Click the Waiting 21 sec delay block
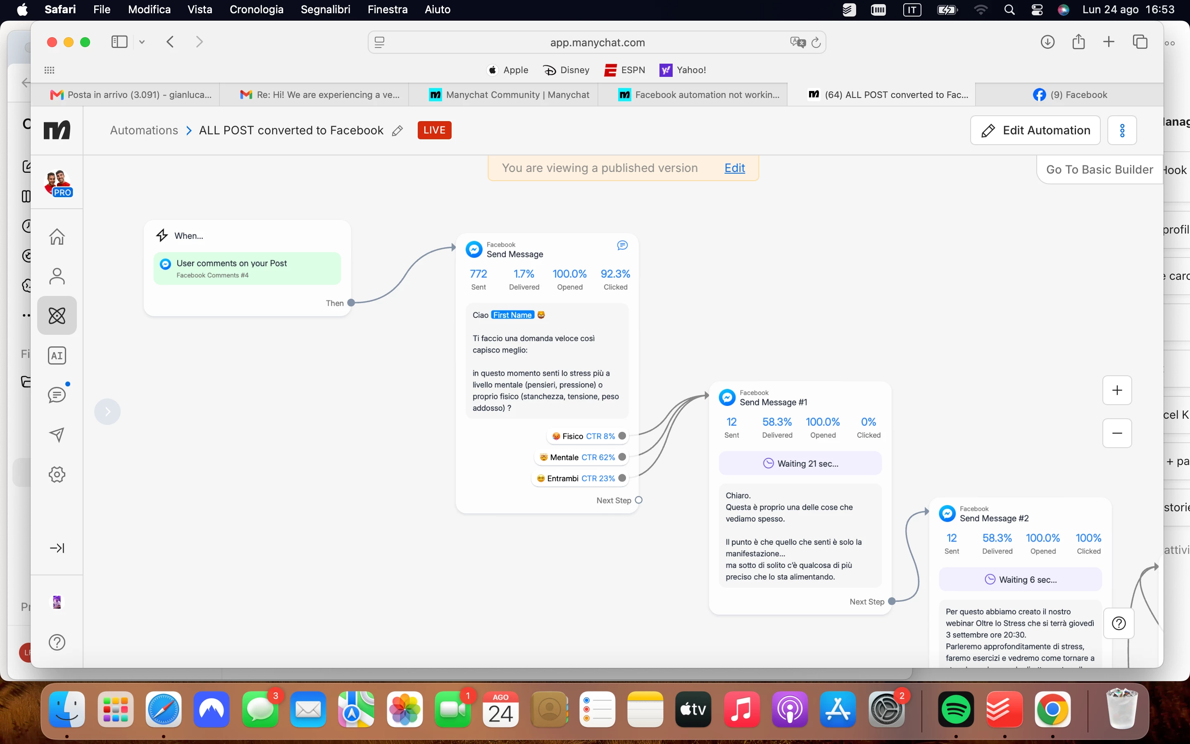Viewport: 1190px width, 744px height. [800, 463]
